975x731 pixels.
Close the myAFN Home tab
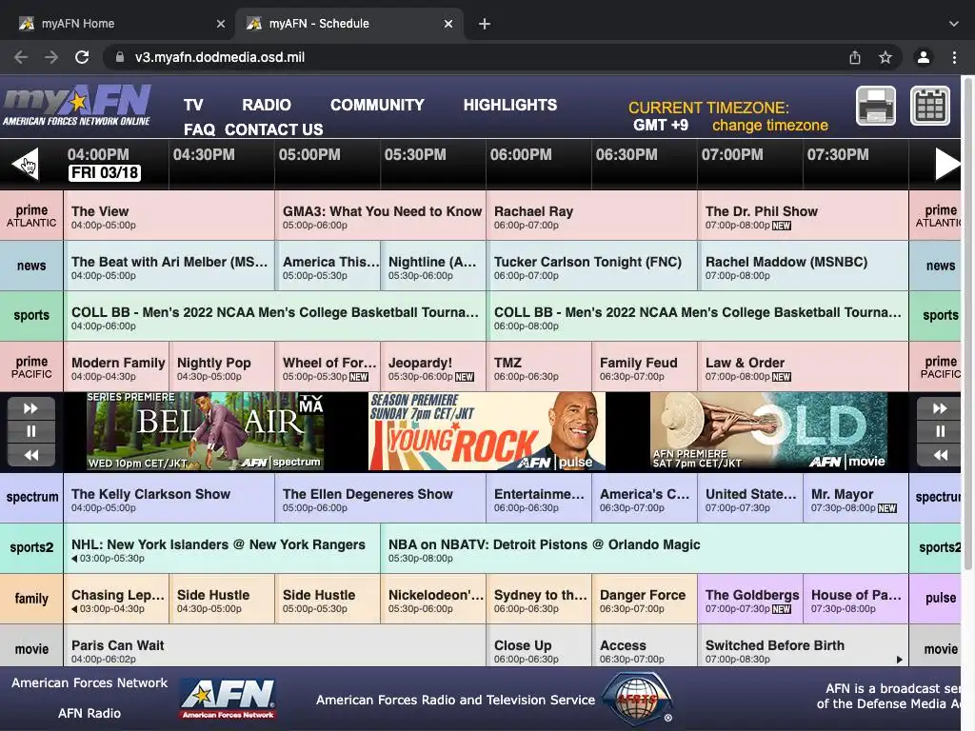pos(221,24)
